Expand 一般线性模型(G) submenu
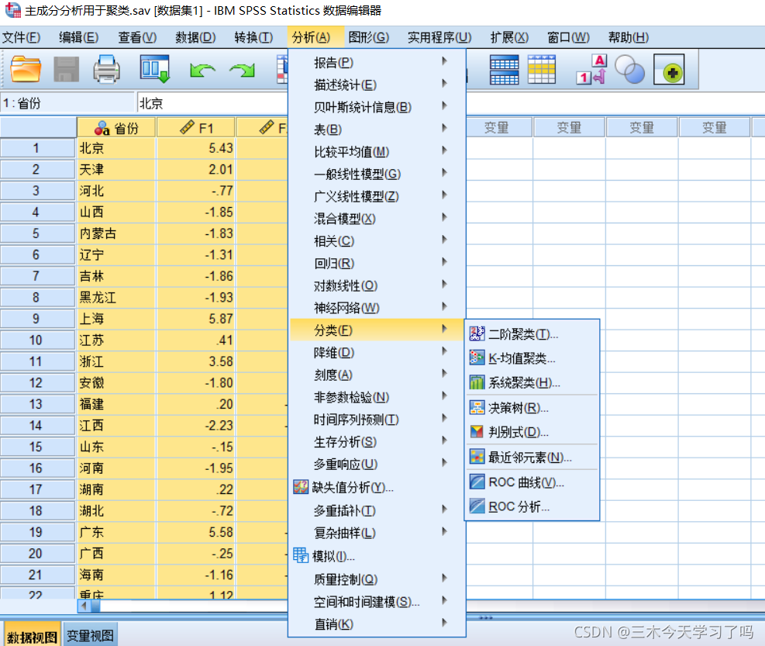Viewport: 765px width, 646px height. tap(377, 174)
